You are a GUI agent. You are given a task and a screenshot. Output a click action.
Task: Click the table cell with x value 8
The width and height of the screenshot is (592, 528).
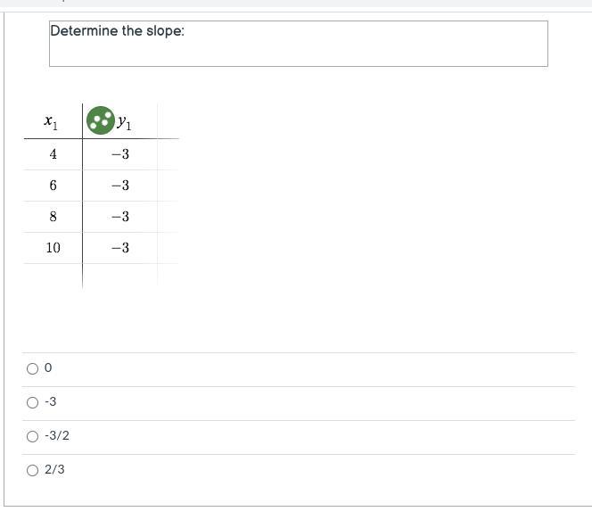click(53, 217)
